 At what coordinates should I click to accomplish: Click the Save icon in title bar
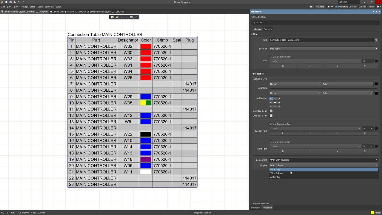click(6, 2)
